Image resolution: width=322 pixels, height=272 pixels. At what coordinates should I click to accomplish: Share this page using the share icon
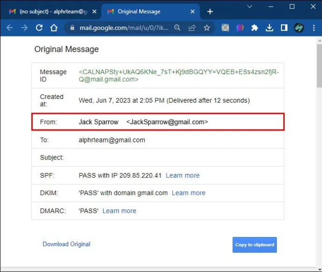[192, 28]
